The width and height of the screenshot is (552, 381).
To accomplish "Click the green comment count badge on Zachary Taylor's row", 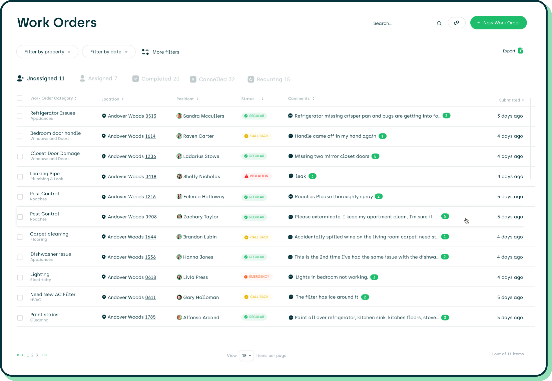I will click(445, 216).
